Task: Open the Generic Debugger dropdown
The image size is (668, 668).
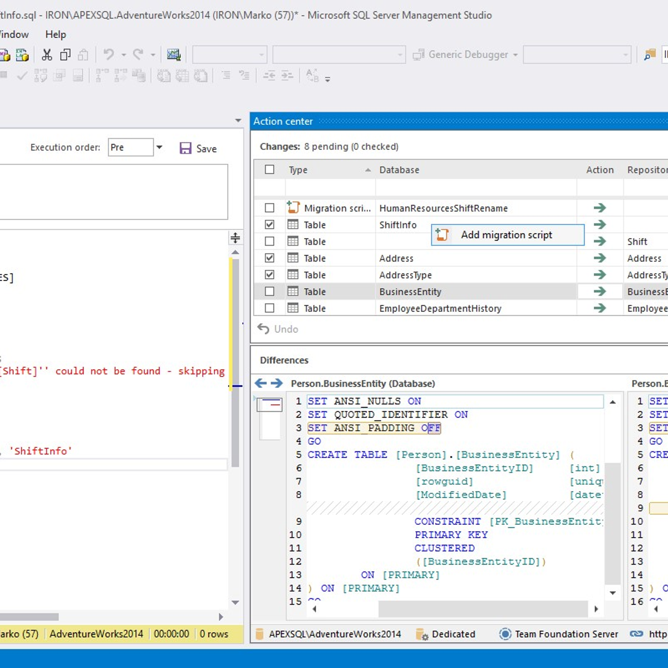Action: 515,54
